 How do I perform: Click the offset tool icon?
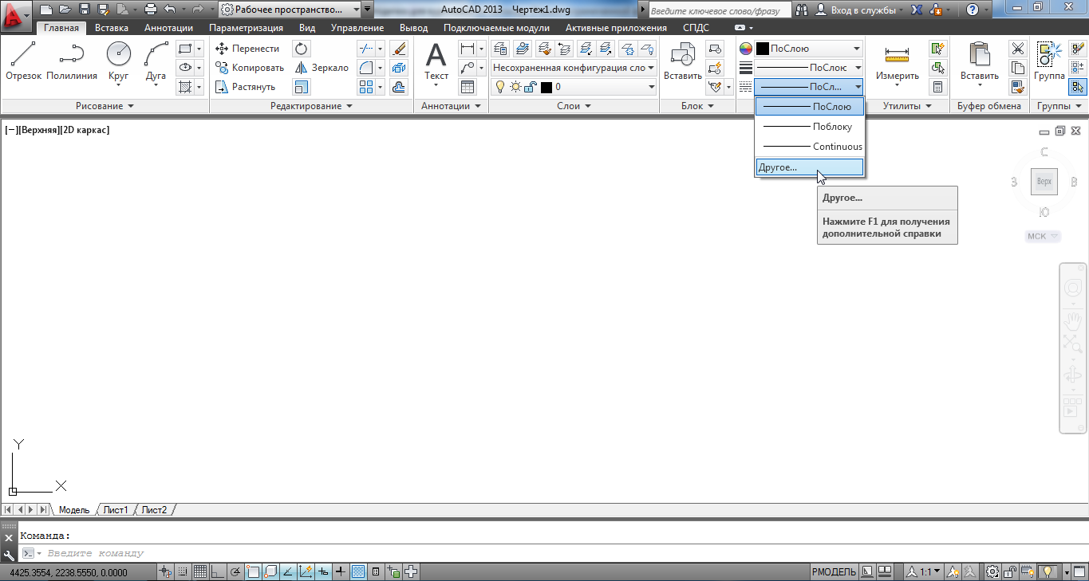[x=399, y=87]
